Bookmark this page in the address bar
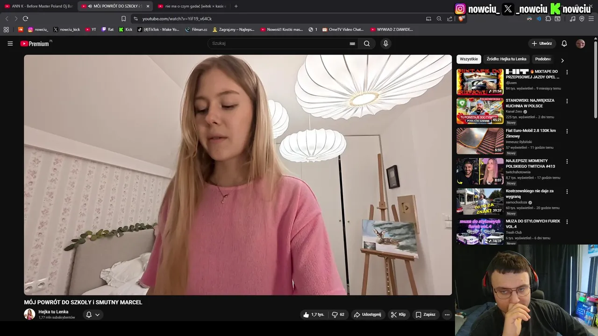Screen dimensions: 598x336 pyautogui.click(x=123, y=19)
